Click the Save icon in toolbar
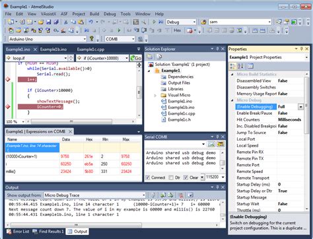The image size is (313, 239). 48,22
